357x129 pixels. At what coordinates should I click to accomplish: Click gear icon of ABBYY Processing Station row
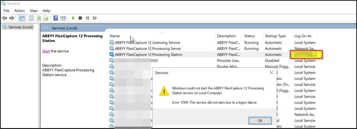(x=112, y=54)
